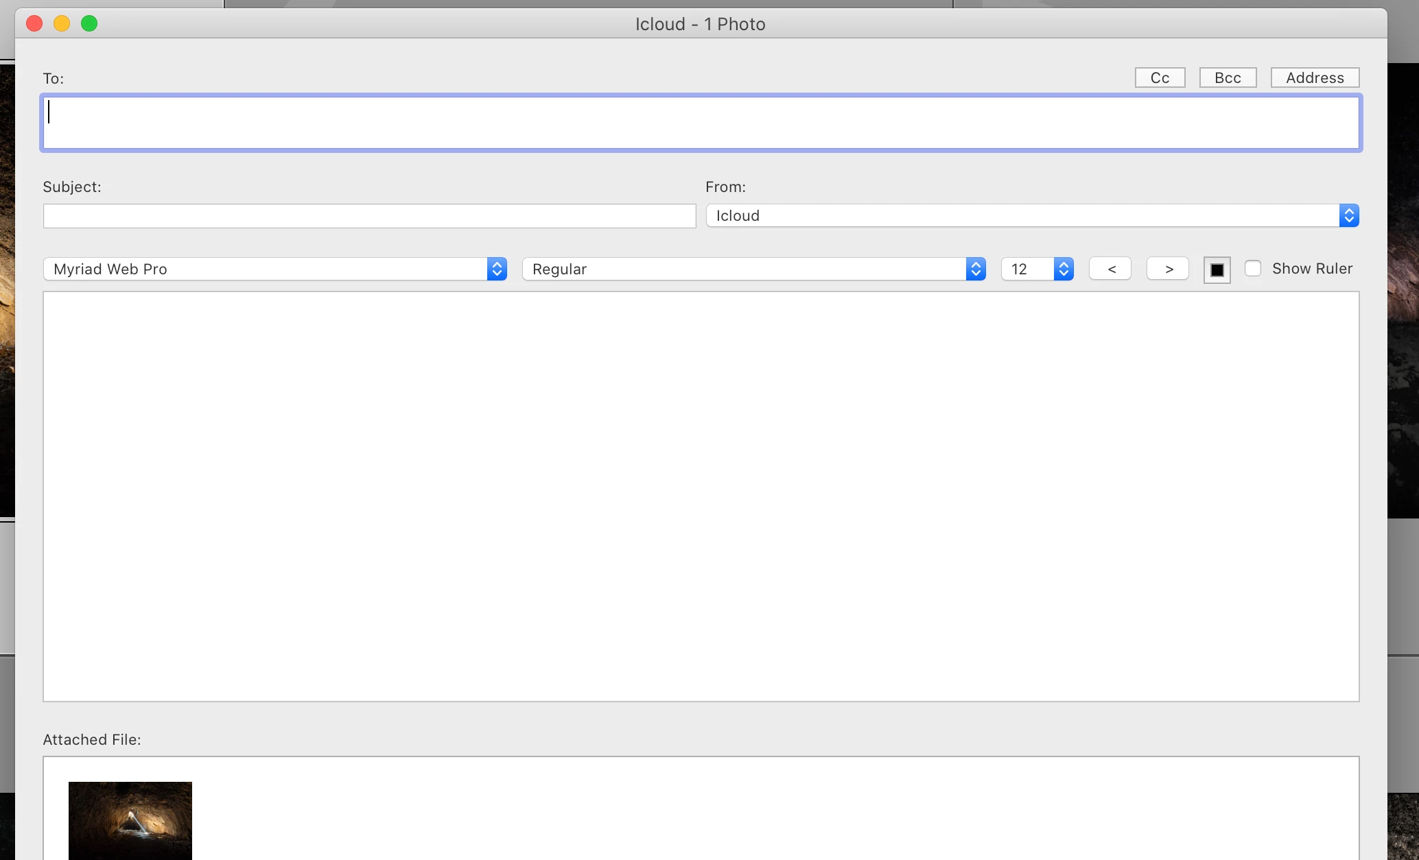The height and width of the screenshot is (860, 1419).
Task: Open the Address book button
Action: click(x=1314, y=77)
